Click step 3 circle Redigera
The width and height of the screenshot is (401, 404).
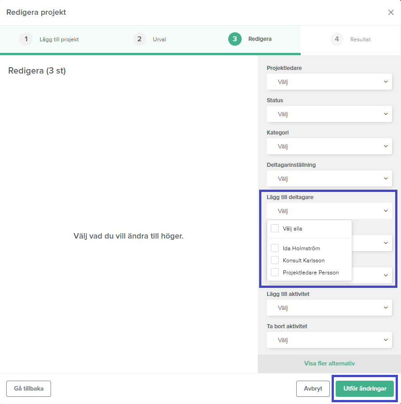point(235,39)
